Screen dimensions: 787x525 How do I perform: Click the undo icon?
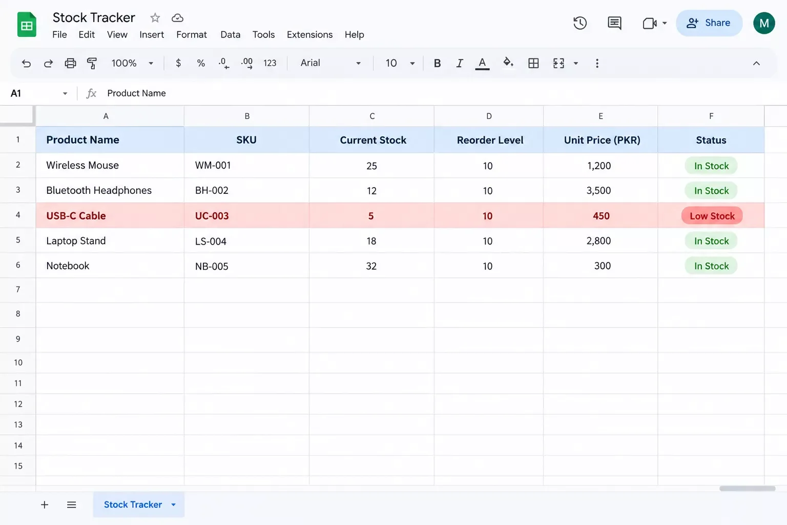26,63
